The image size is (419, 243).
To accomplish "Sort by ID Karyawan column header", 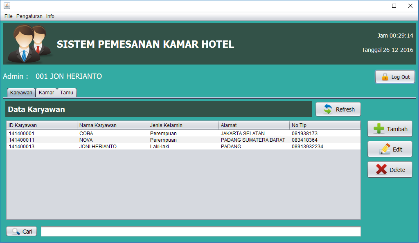I will pos(42,125).
